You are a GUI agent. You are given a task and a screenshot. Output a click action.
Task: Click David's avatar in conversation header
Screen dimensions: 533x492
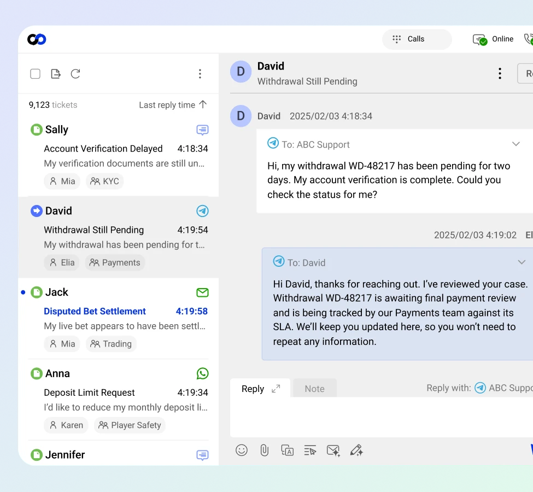[x=241, y=72]
